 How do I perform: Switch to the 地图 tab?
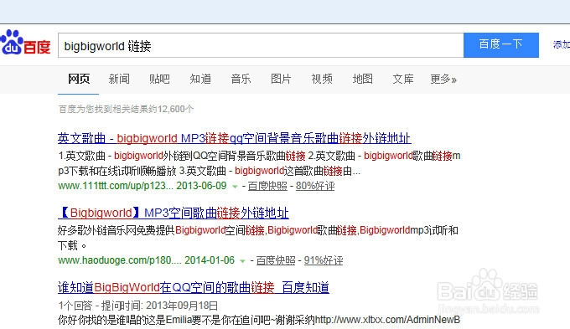362,79
